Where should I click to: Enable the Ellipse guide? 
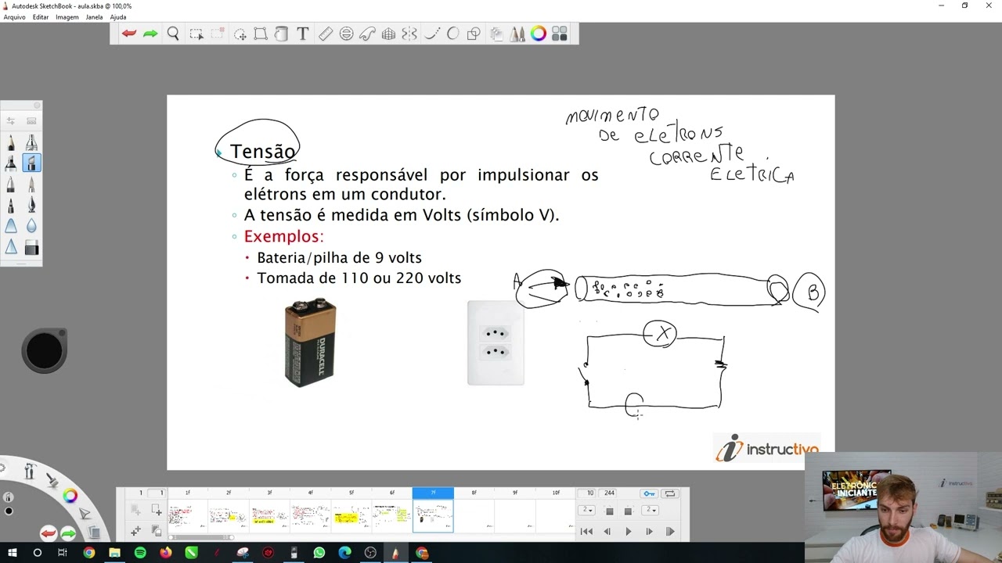pyautogui.click(x=346, y=34)
